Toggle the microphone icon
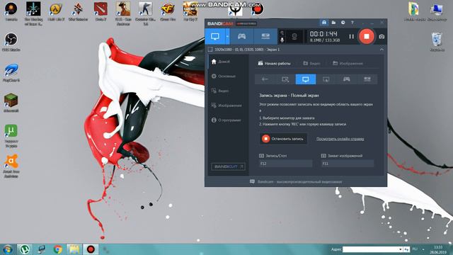Viewport: 453px width, 255px height. [x=282, y=40]
